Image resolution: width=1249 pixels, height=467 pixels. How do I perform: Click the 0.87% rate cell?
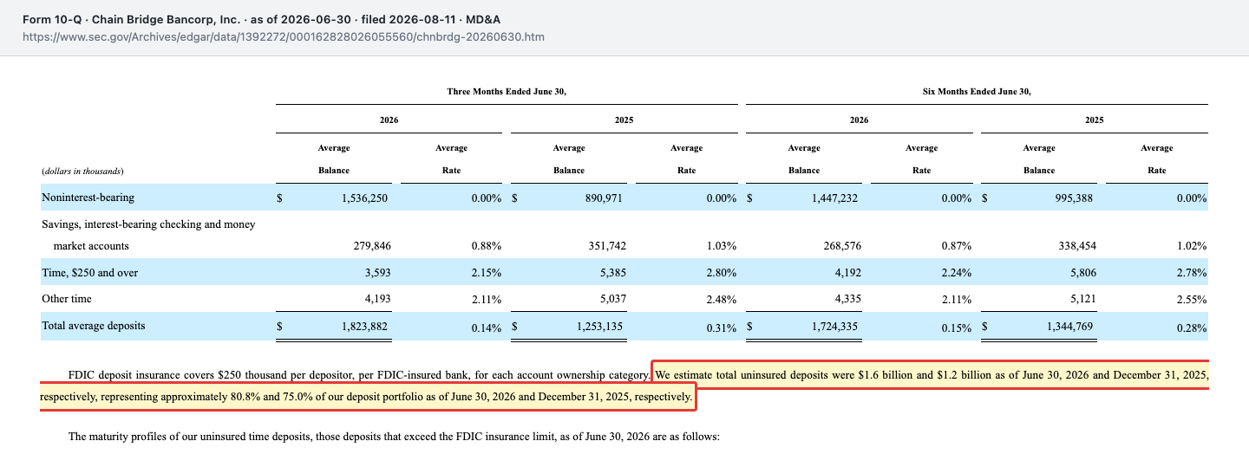[957, 246]
